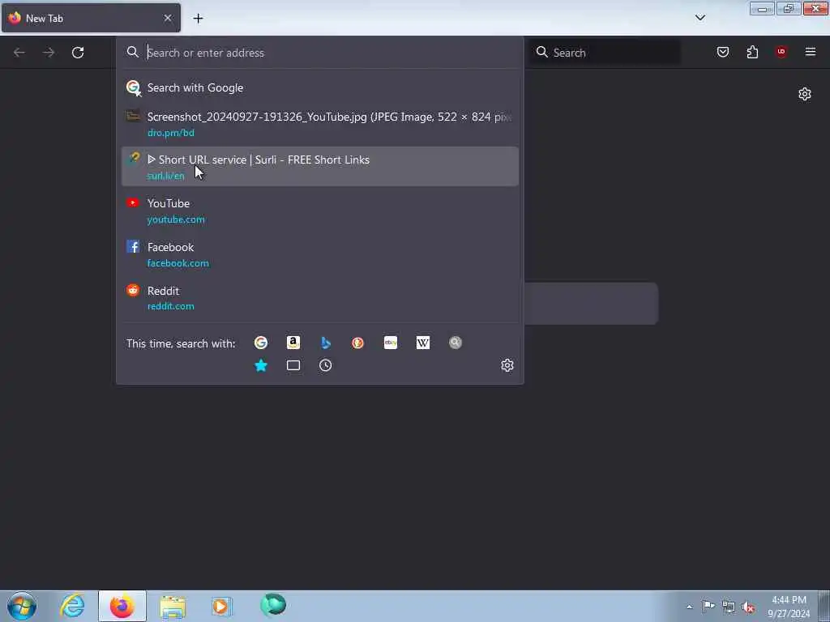
Task: Search this time with Wikipedia icon
Action: [423, 343]
